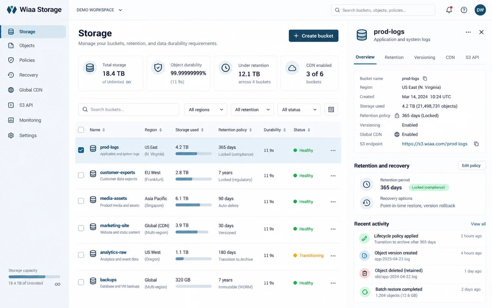Open the All status dropdown

299,110
